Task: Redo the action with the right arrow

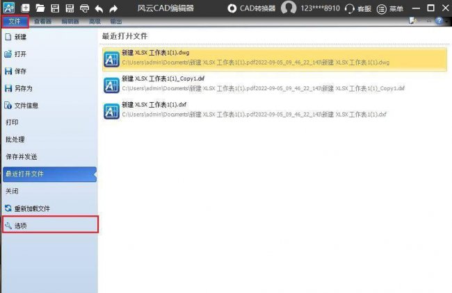Action: coord(113,8)
